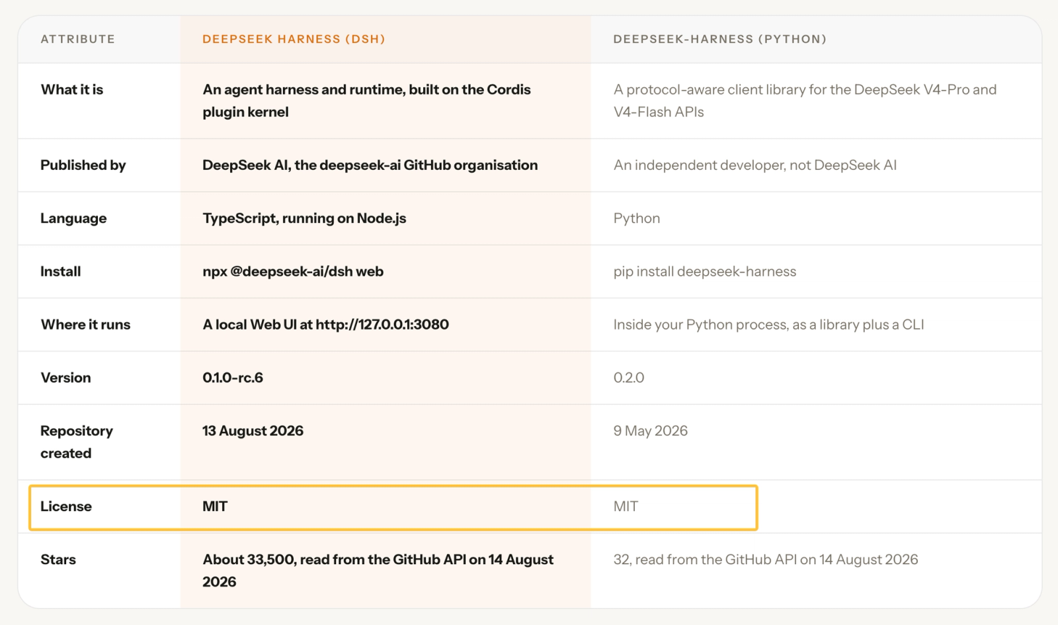
Task: Click 'MIT' in the Python column
Action: pyautogui.click(x=626, y=507)
